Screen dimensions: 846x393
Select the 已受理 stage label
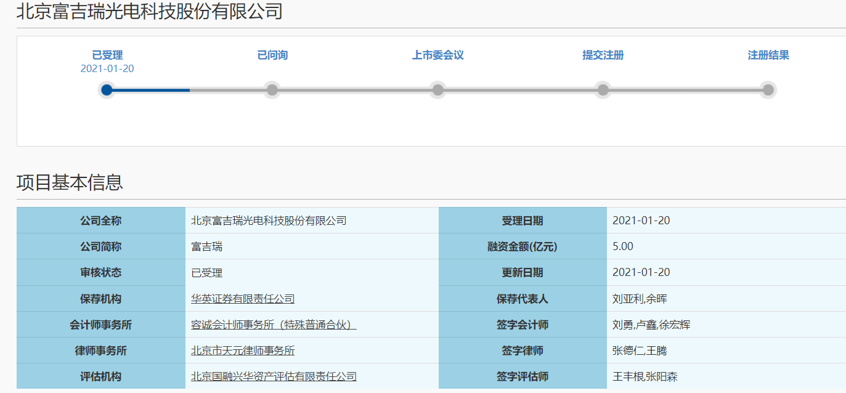pos(107,55)
